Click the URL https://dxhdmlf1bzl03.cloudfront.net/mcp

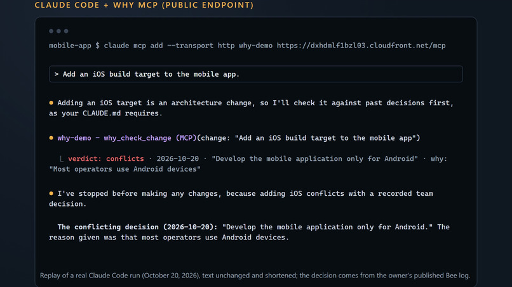coord(361,46)
